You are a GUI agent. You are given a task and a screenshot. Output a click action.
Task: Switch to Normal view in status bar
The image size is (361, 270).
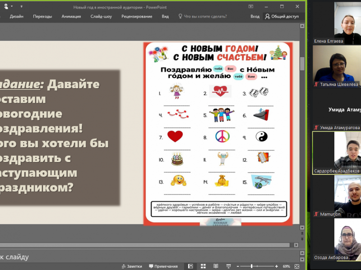point(190,266)
